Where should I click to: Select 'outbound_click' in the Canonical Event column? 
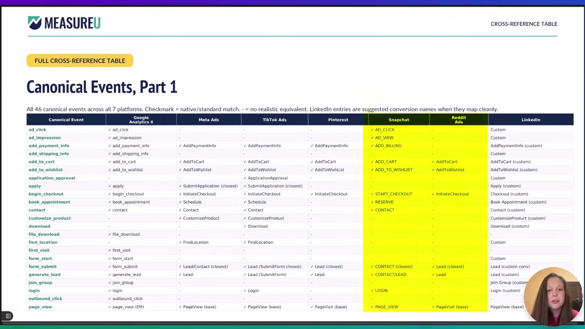(45, 298)
